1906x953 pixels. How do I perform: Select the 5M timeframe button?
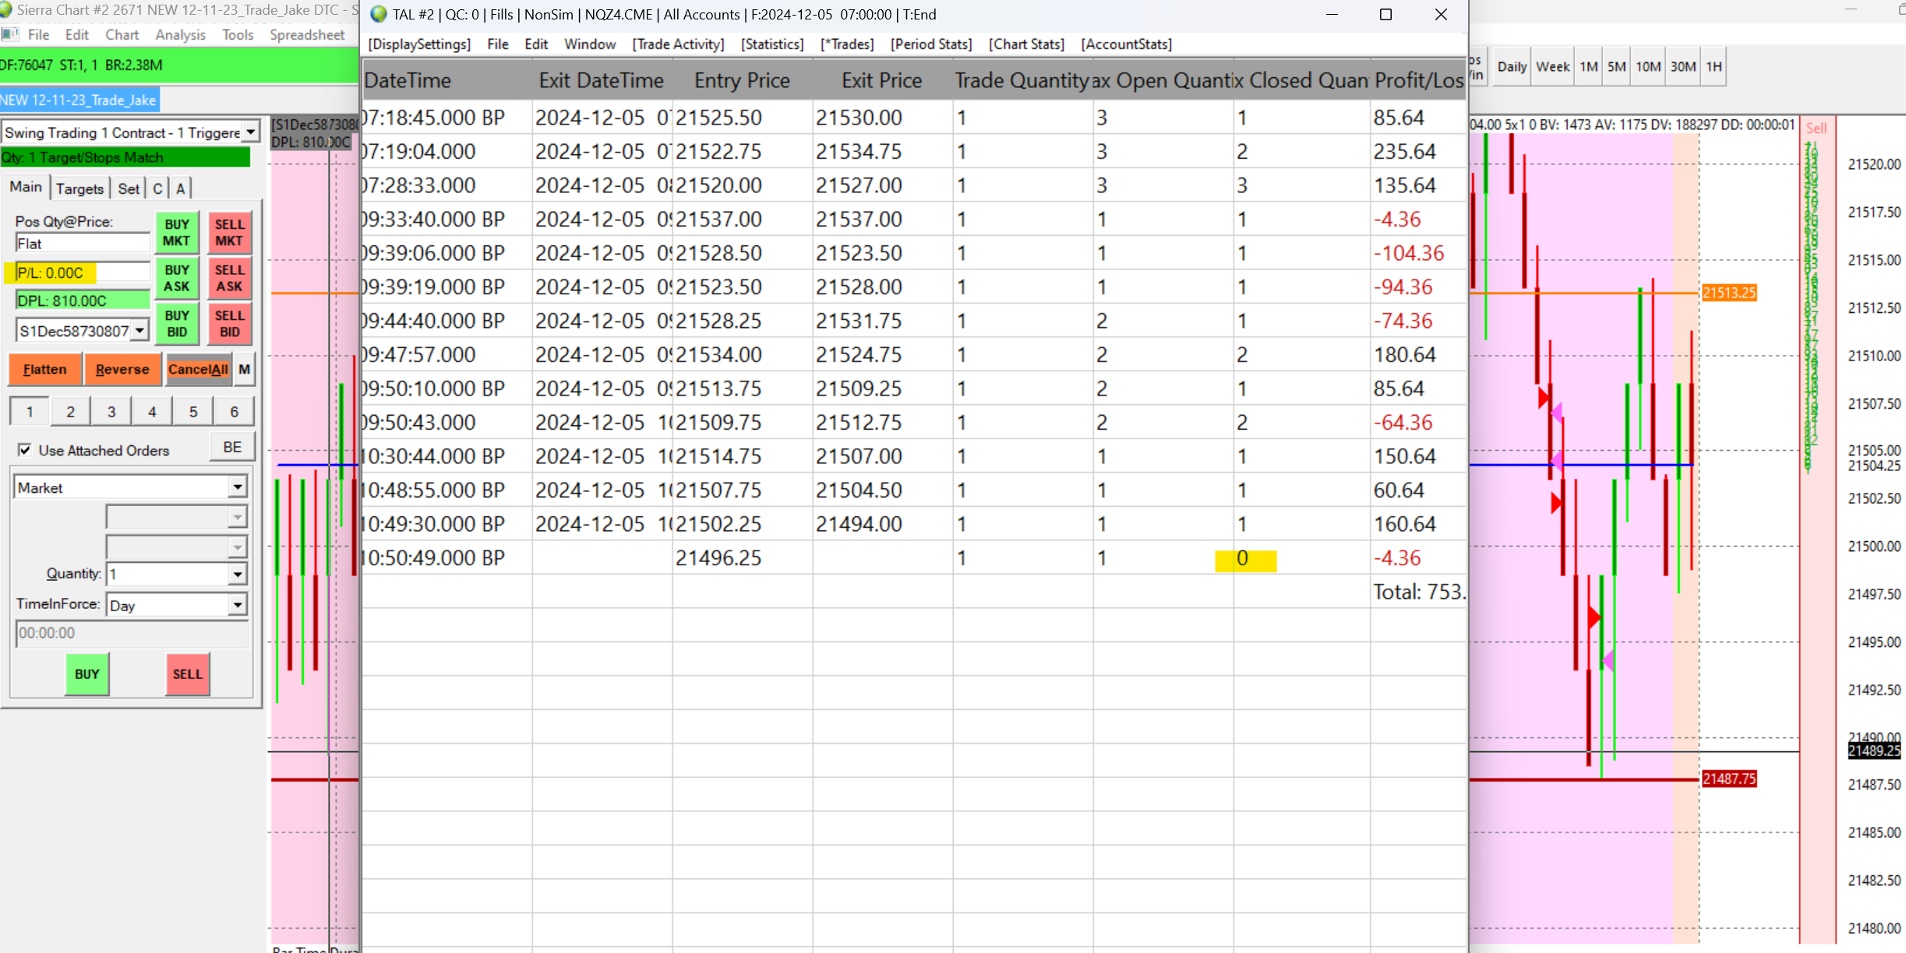1616,67
